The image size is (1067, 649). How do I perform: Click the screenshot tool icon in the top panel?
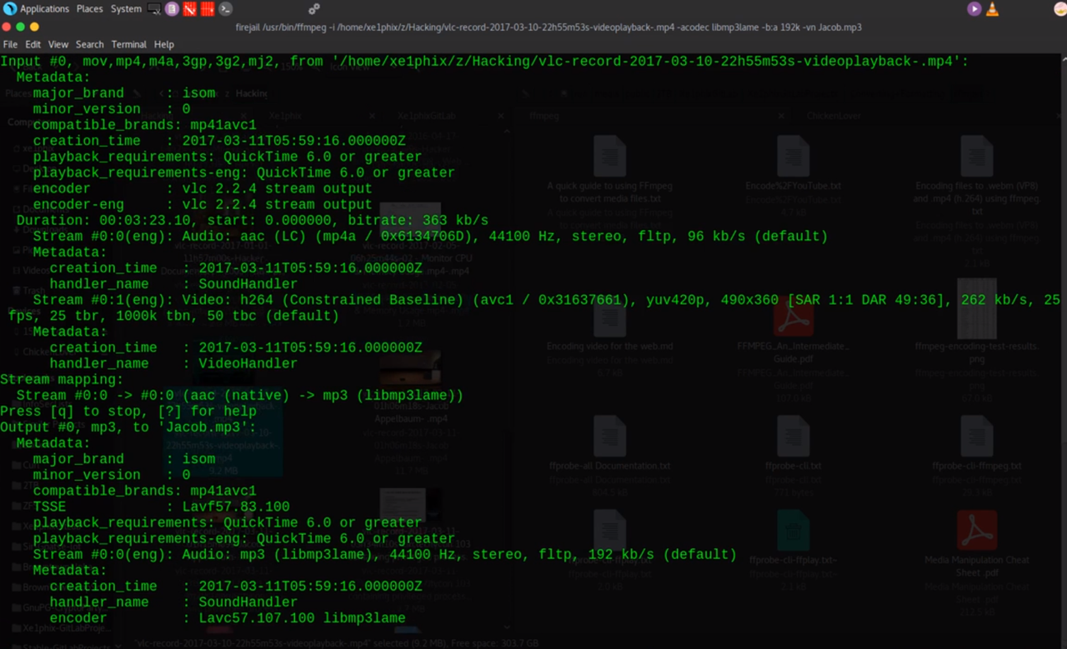coord(153,9)
